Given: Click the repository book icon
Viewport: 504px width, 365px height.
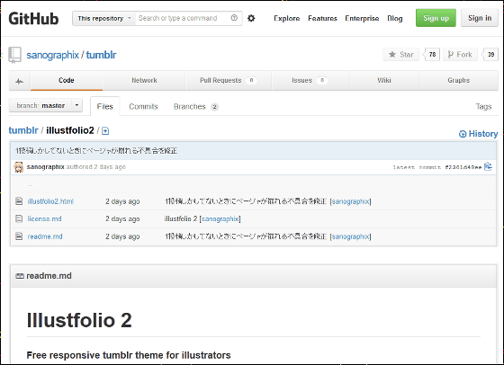Looking at the screenshot, I should (14, 55).
